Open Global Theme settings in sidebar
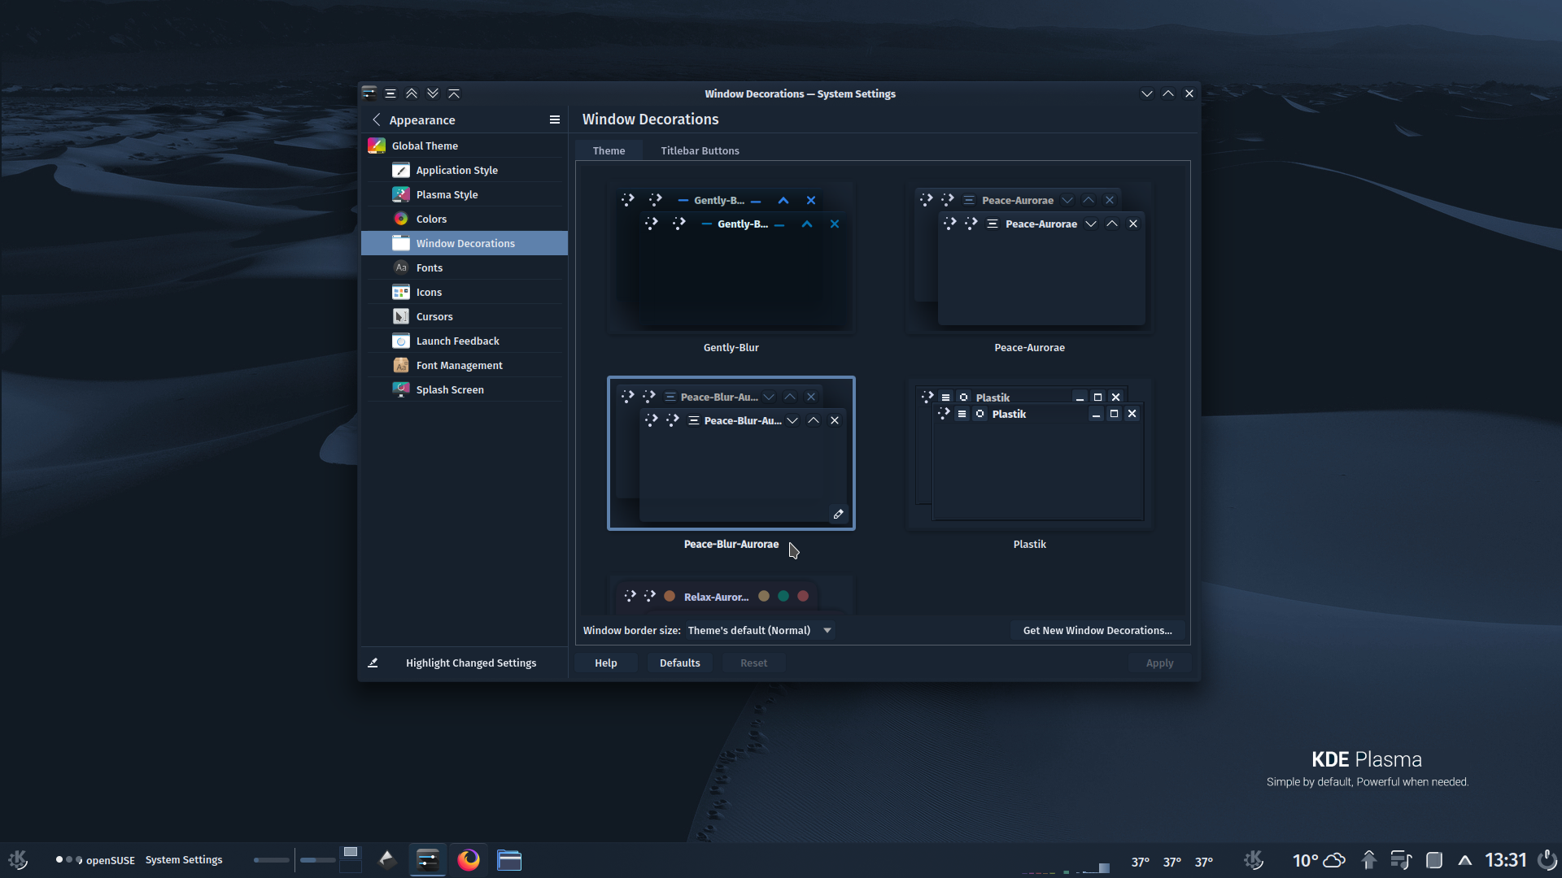 465,146
